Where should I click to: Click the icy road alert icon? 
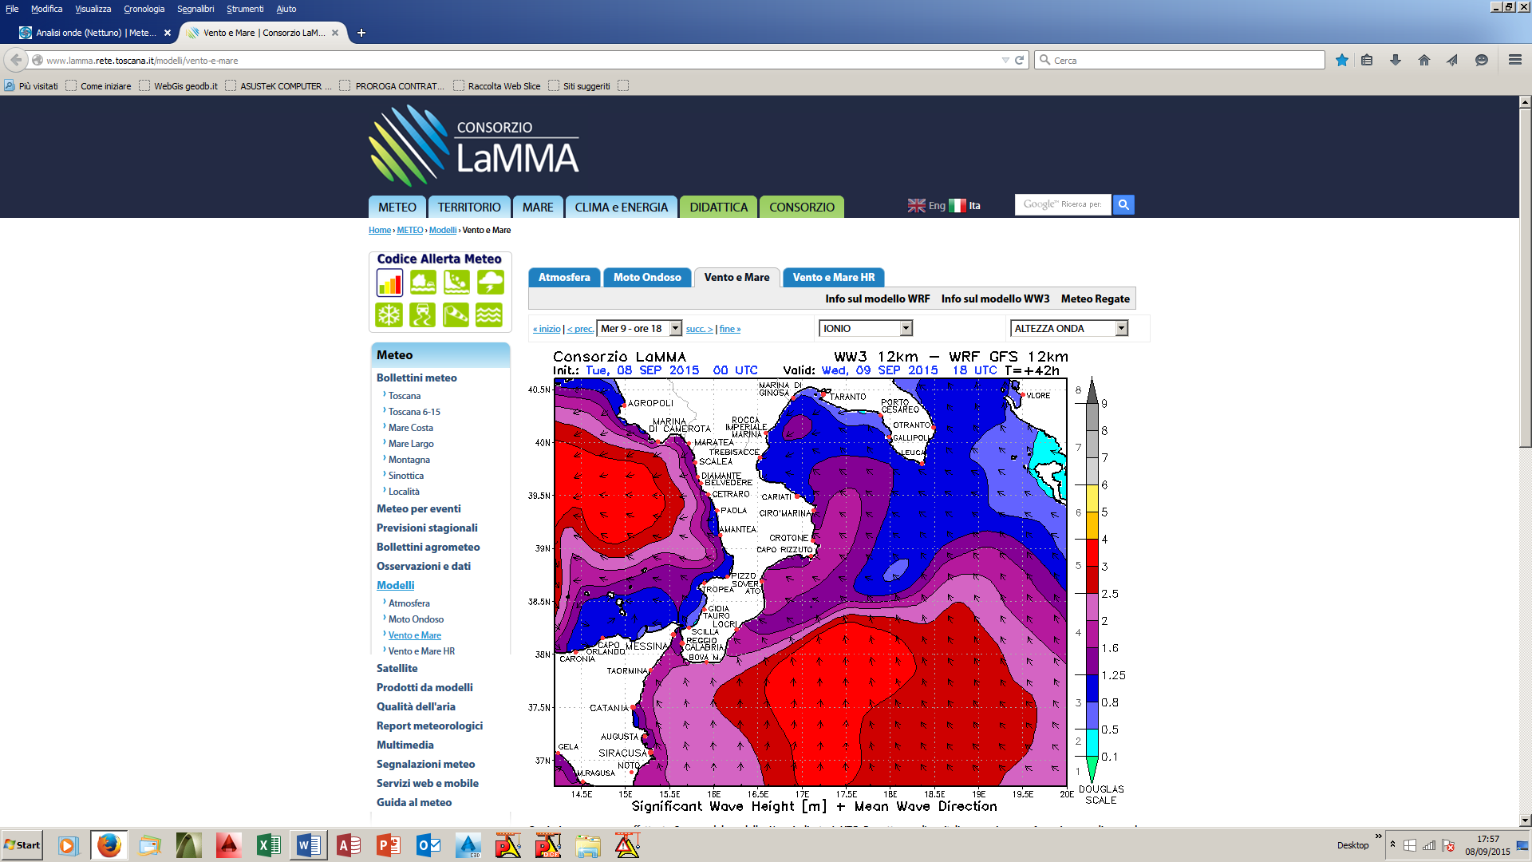[x=423, y=315]
